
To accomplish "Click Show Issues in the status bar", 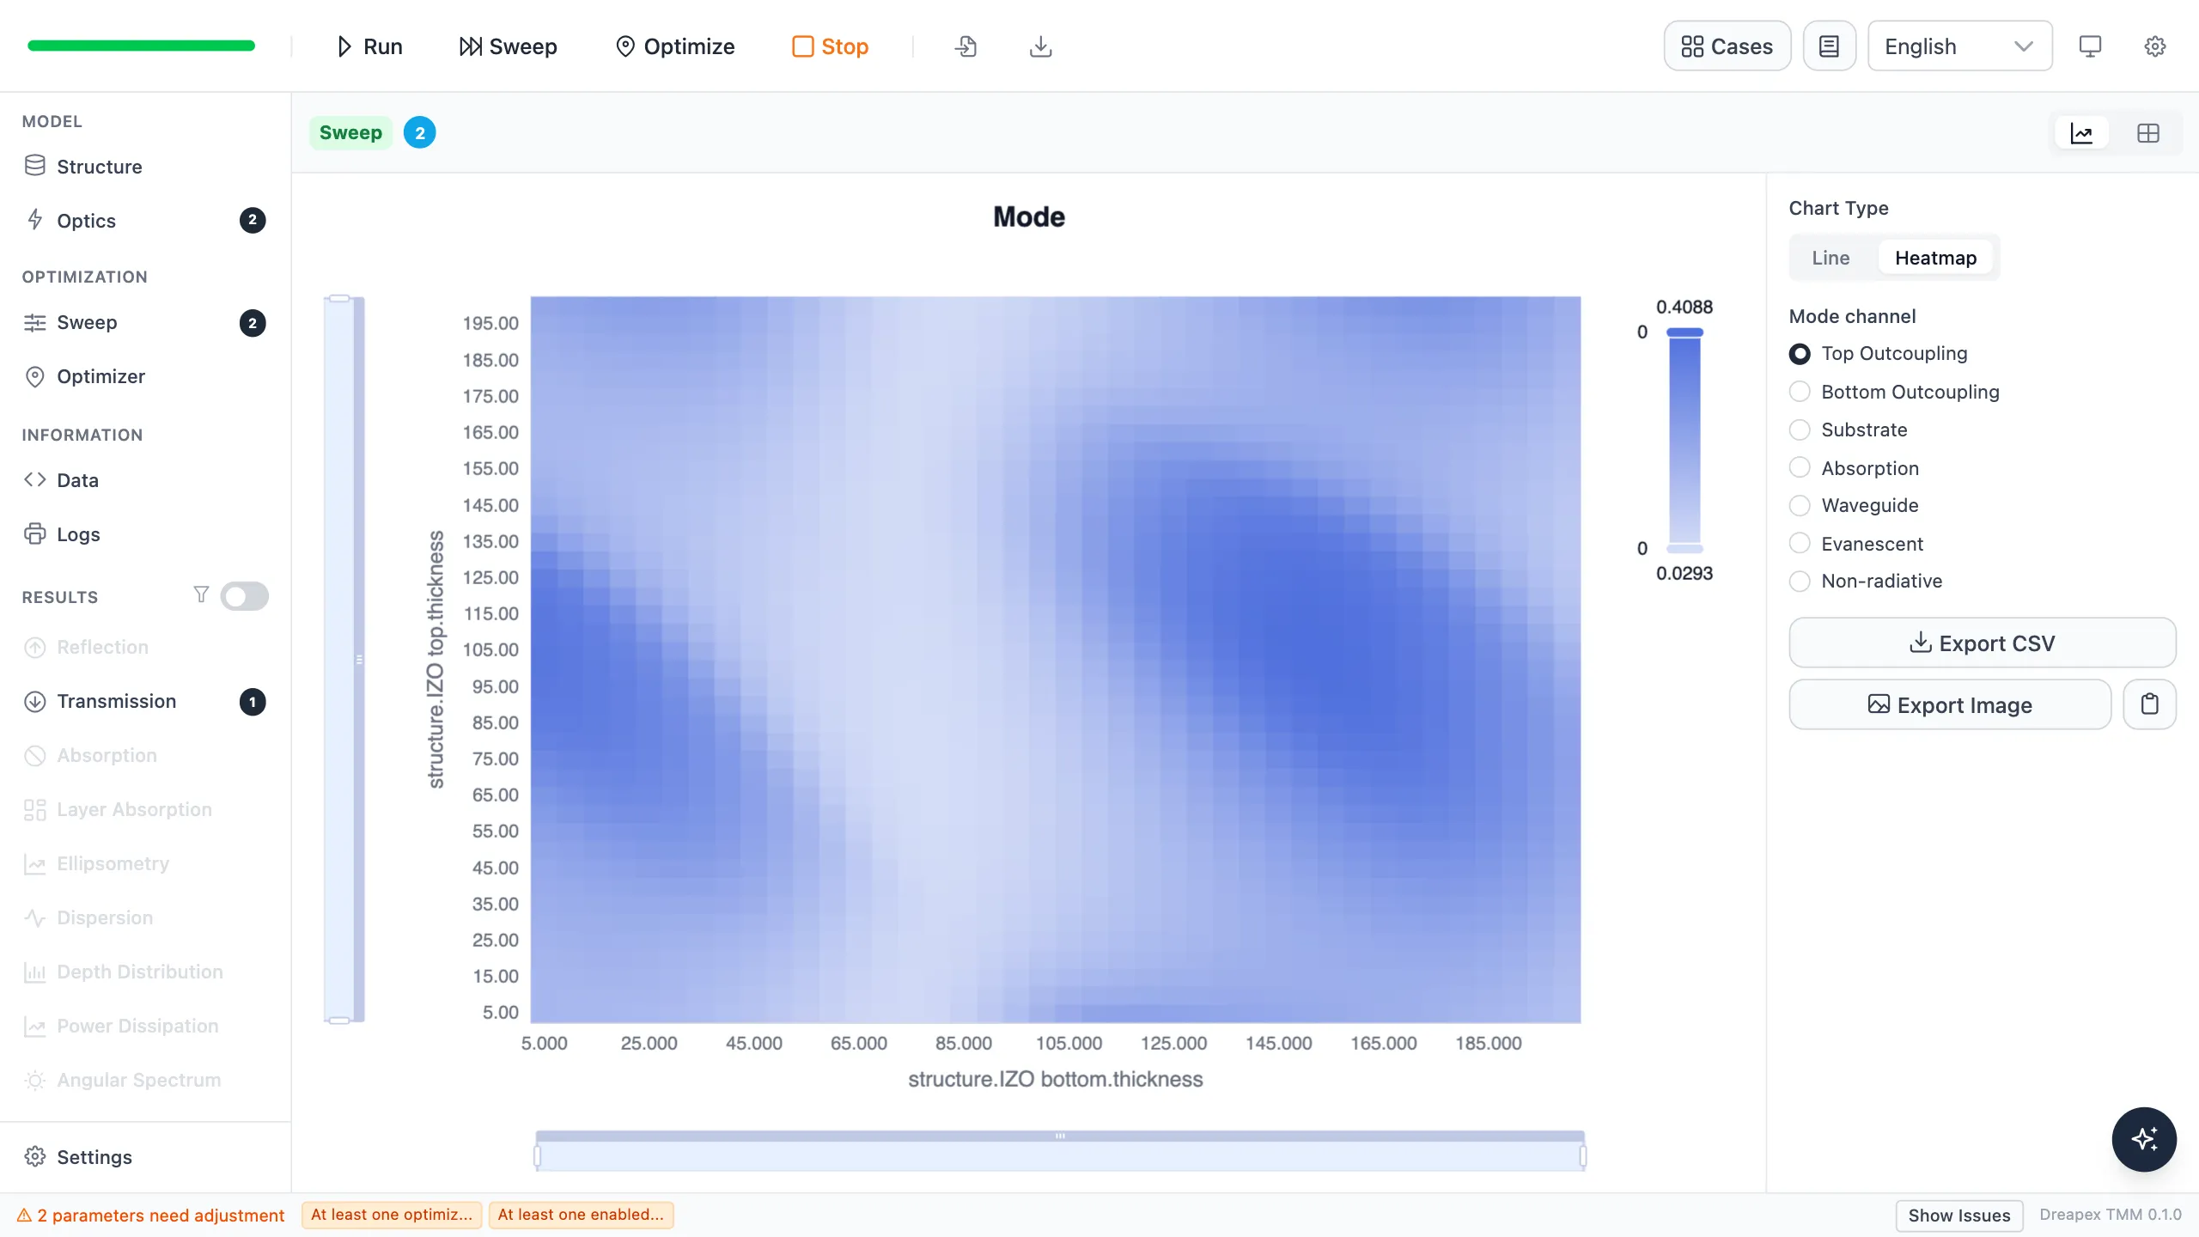I will [x=1958, y=1216].
